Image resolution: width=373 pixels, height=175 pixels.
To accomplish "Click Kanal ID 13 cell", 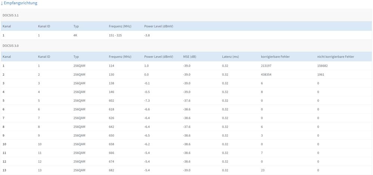I will click(40, 170).
